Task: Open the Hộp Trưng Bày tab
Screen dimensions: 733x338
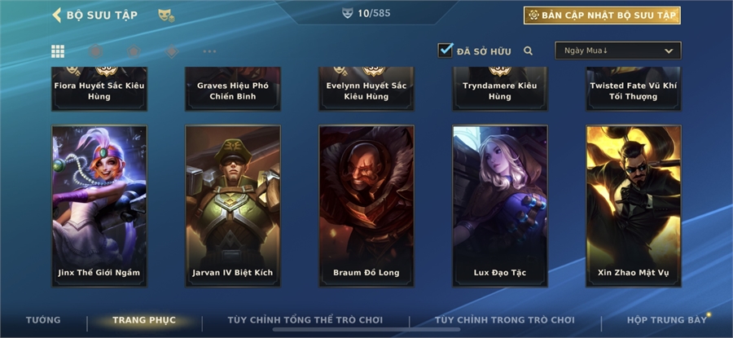Action: [x=666, y=320]
